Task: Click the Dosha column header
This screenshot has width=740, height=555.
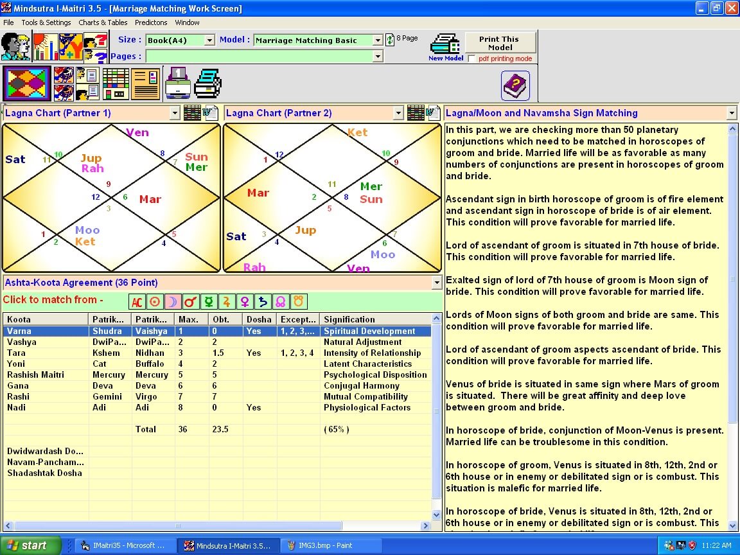Action: point(260,319)
